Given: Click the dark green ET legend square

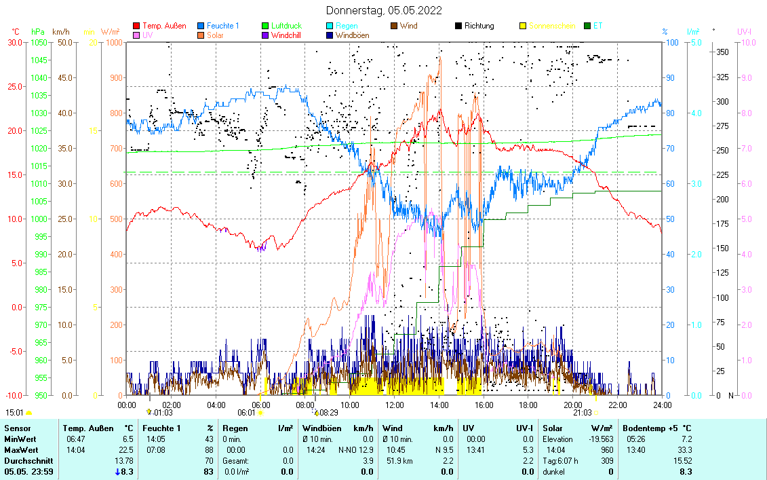Looking at the screenshot, I should coord(587,26).
